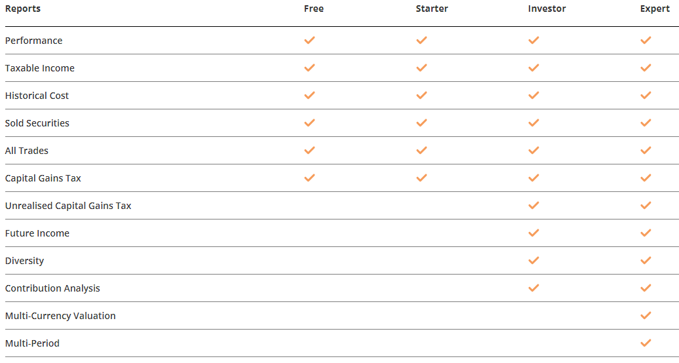This screenshot has height=363, width=679.
Task: Click the Reports table heading
Action: (x=22, y=9)
